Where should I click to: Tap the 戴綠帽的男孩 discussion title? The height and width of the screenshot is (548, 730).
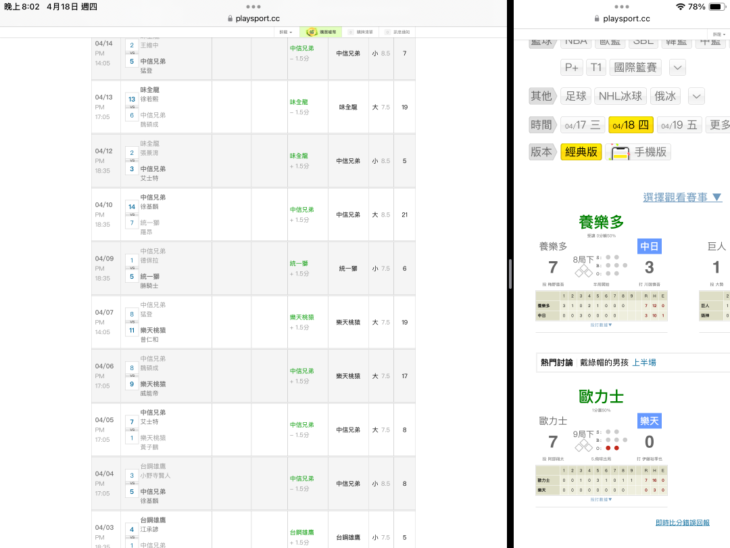coord(604,363)
